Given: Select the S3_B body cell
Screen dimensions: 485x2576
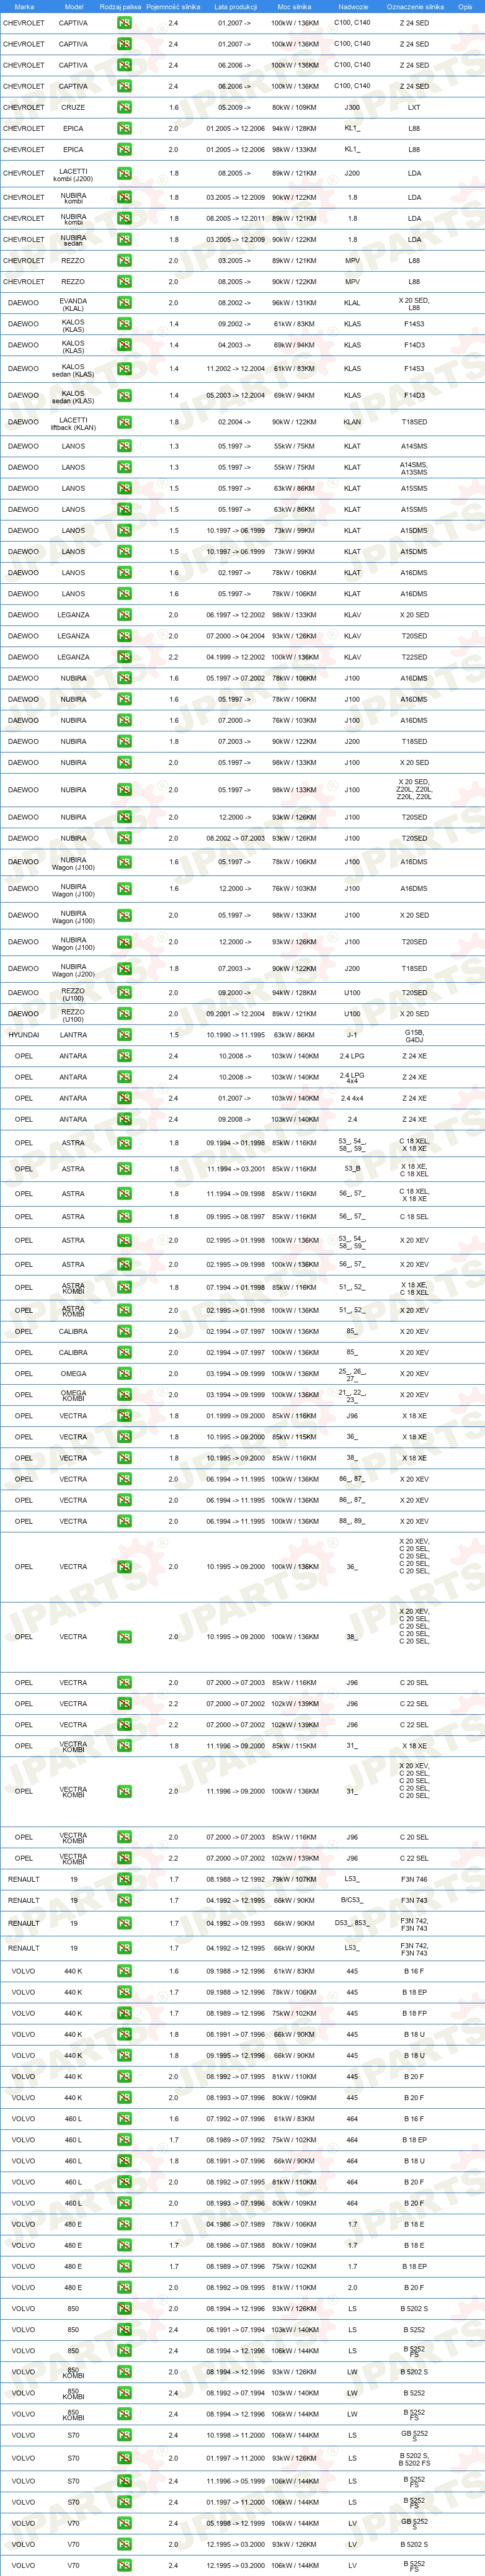Looking at the screenshot, I should point(352,1169).
